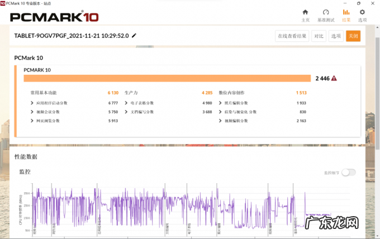Select the 结果 results bar-chart icon
This screenshot has height=239, width=380.
[x=346, y=12]
